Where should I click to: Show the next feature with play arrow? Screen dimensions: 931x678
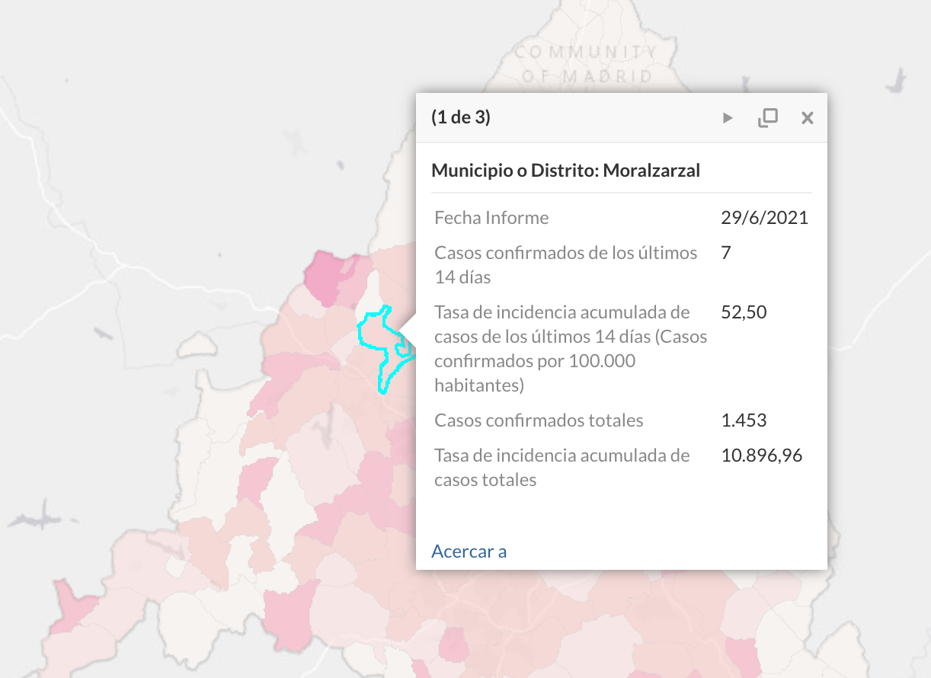[x=728, y=117]
